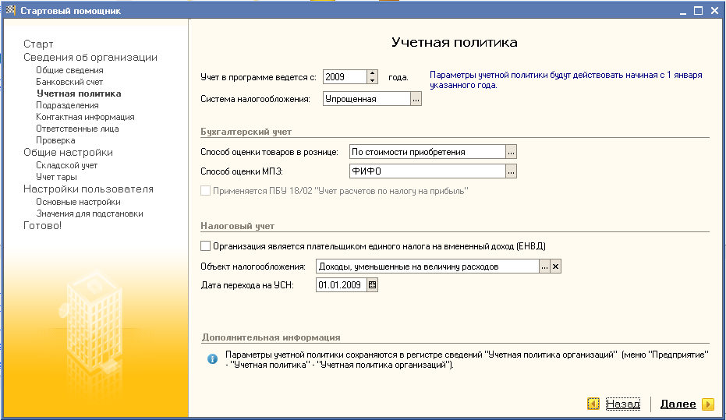
Task: Open the Складской учет section
Action: [67, 165]
